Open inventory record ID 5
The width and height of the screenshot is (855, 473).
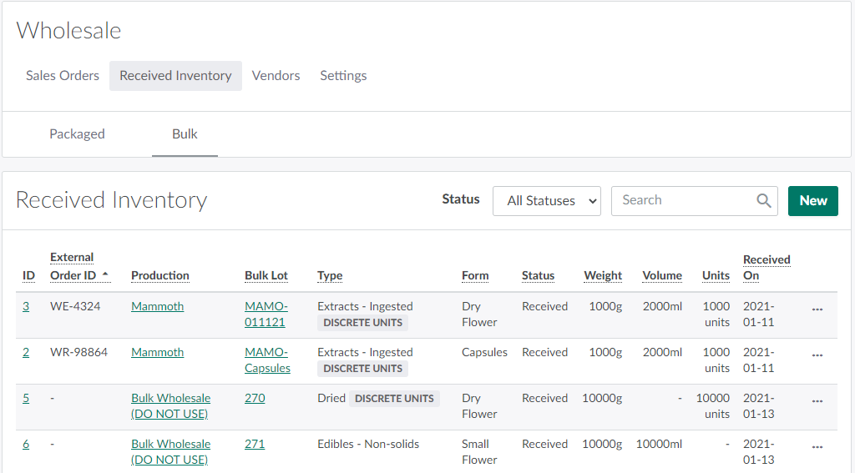[26, 398]
